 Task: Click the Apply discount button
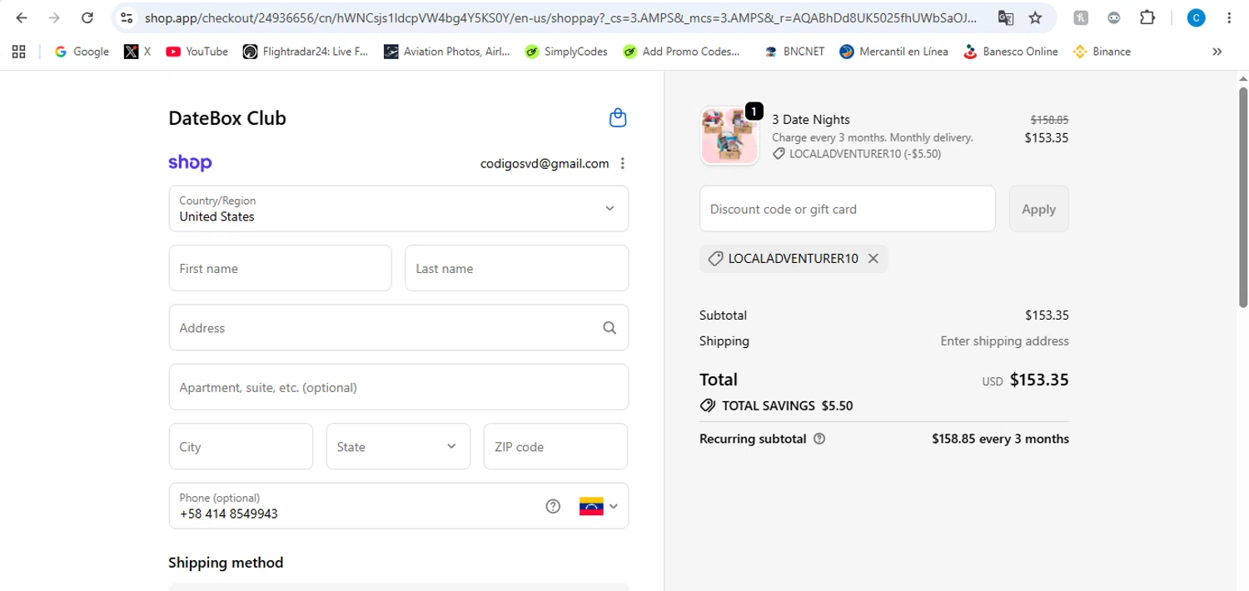pyautogui.click(x=1038, y=209)
